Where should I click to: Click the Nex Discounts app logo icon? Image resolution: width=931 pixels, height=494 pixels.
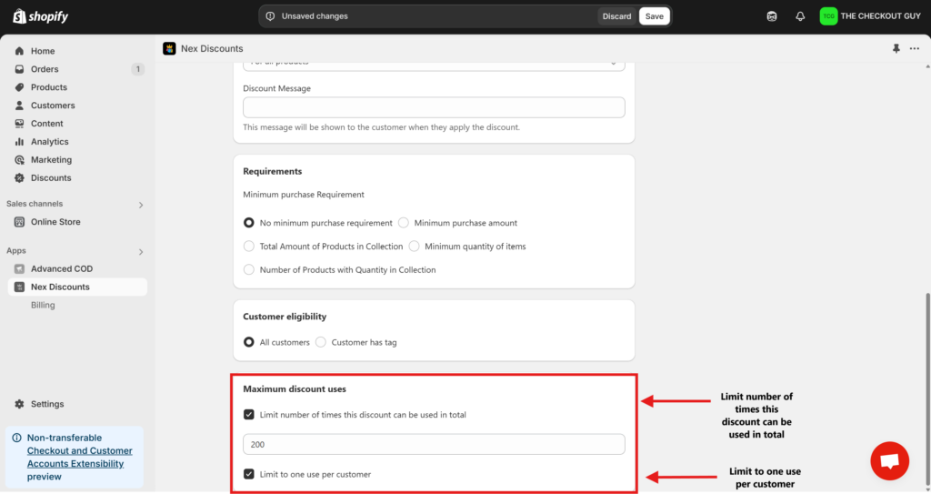(x=169, y=48)
